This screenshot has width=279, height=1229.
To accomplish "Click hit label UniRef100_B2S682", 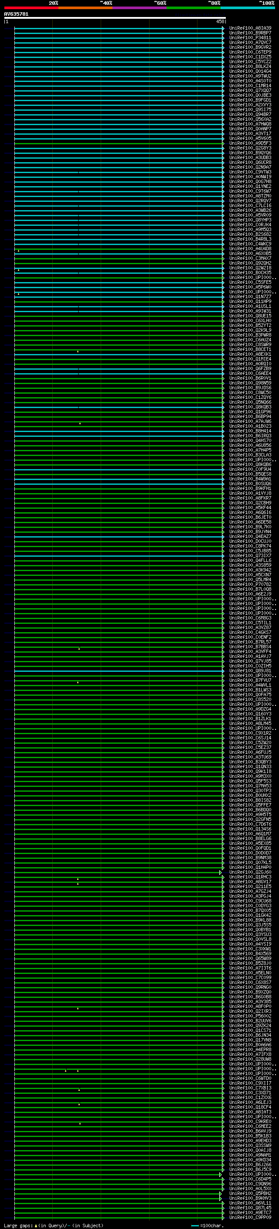I will click(250, 234).
